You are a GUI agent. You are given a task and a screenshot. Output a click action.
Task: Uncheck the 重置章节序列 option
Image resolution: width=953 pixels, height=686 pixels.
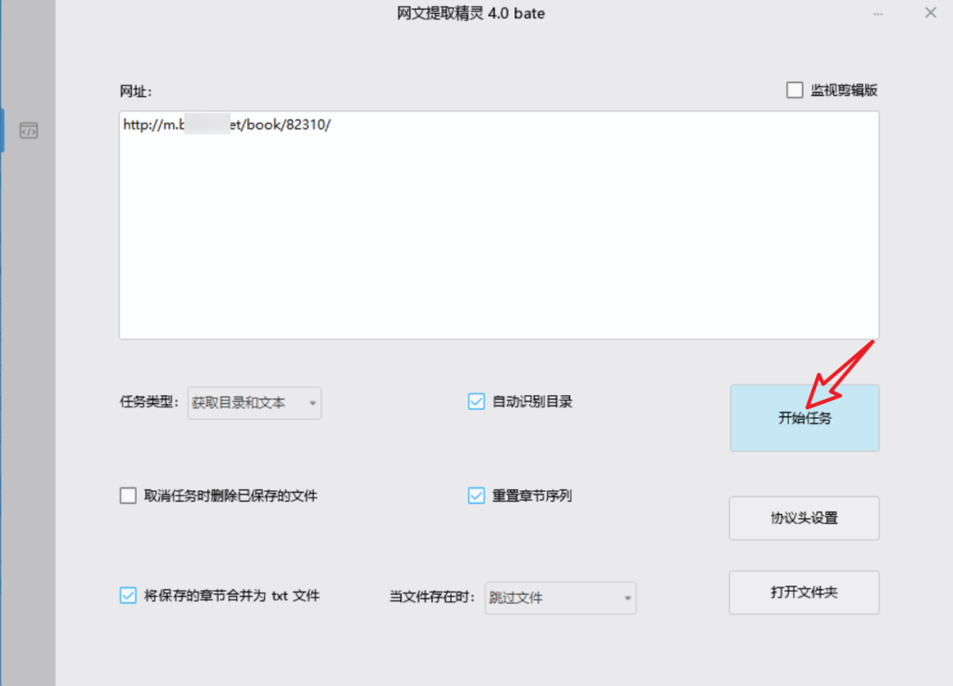[x=476, y=496]
